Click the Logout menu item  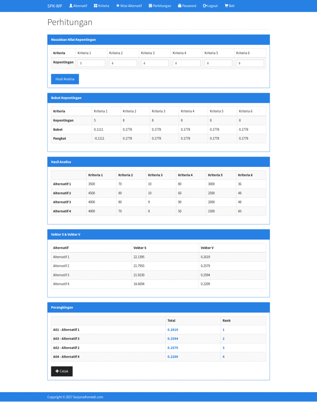tap(210, 5)
